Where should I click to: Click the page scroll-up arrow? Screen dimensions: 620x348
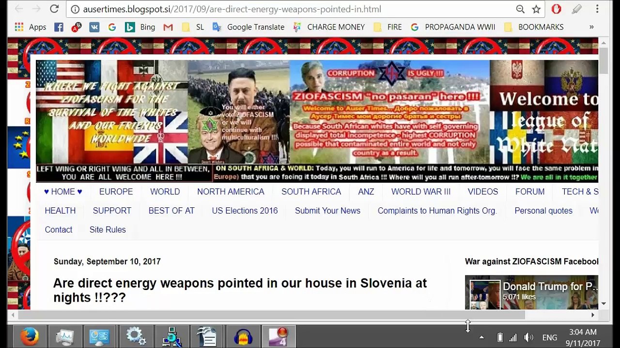[604, 43]
